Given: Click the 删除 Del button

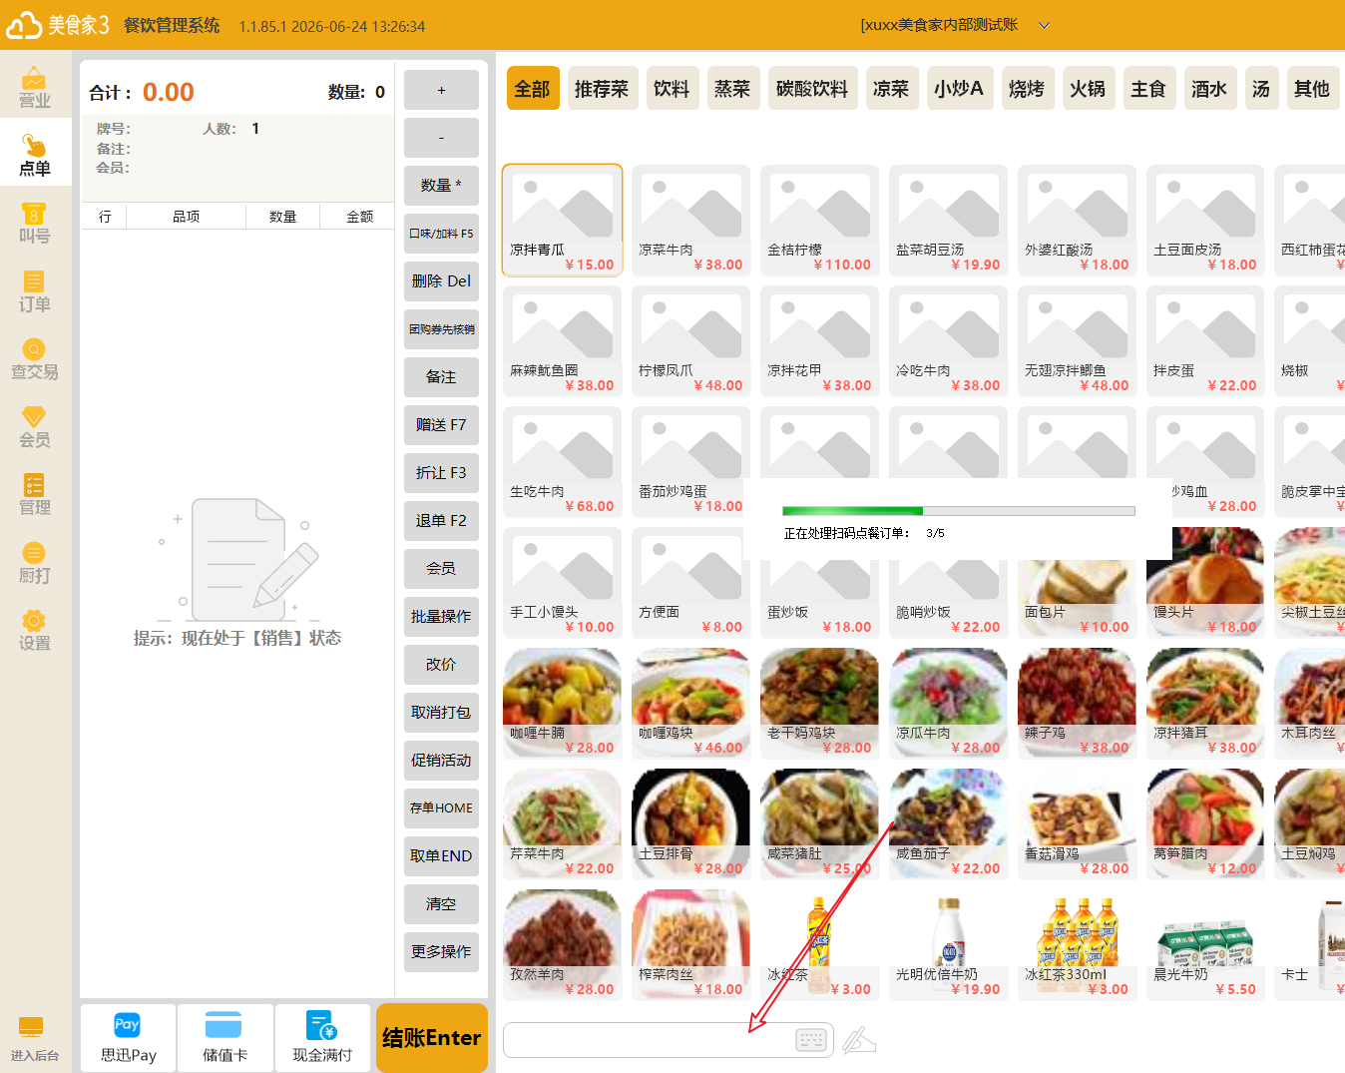Looking at the screenshot, I should pyautogui.click(x=441, y=281).
